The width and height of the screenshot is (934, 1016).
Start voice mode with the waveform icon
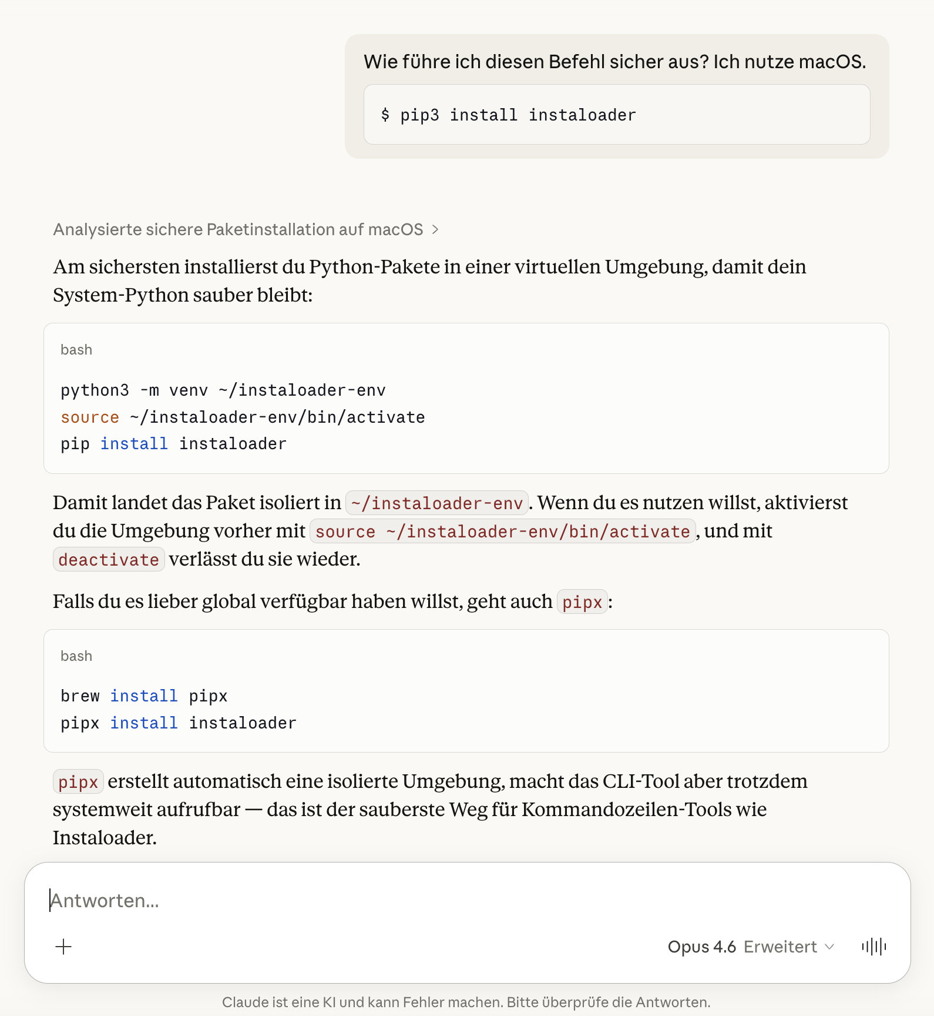pos(874,947)
